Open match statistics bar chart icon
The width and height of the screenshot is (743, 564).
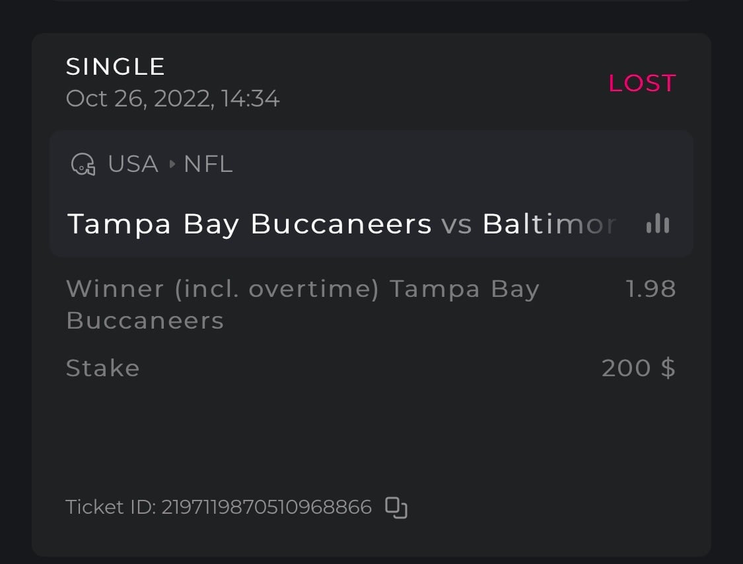point(657,225)
